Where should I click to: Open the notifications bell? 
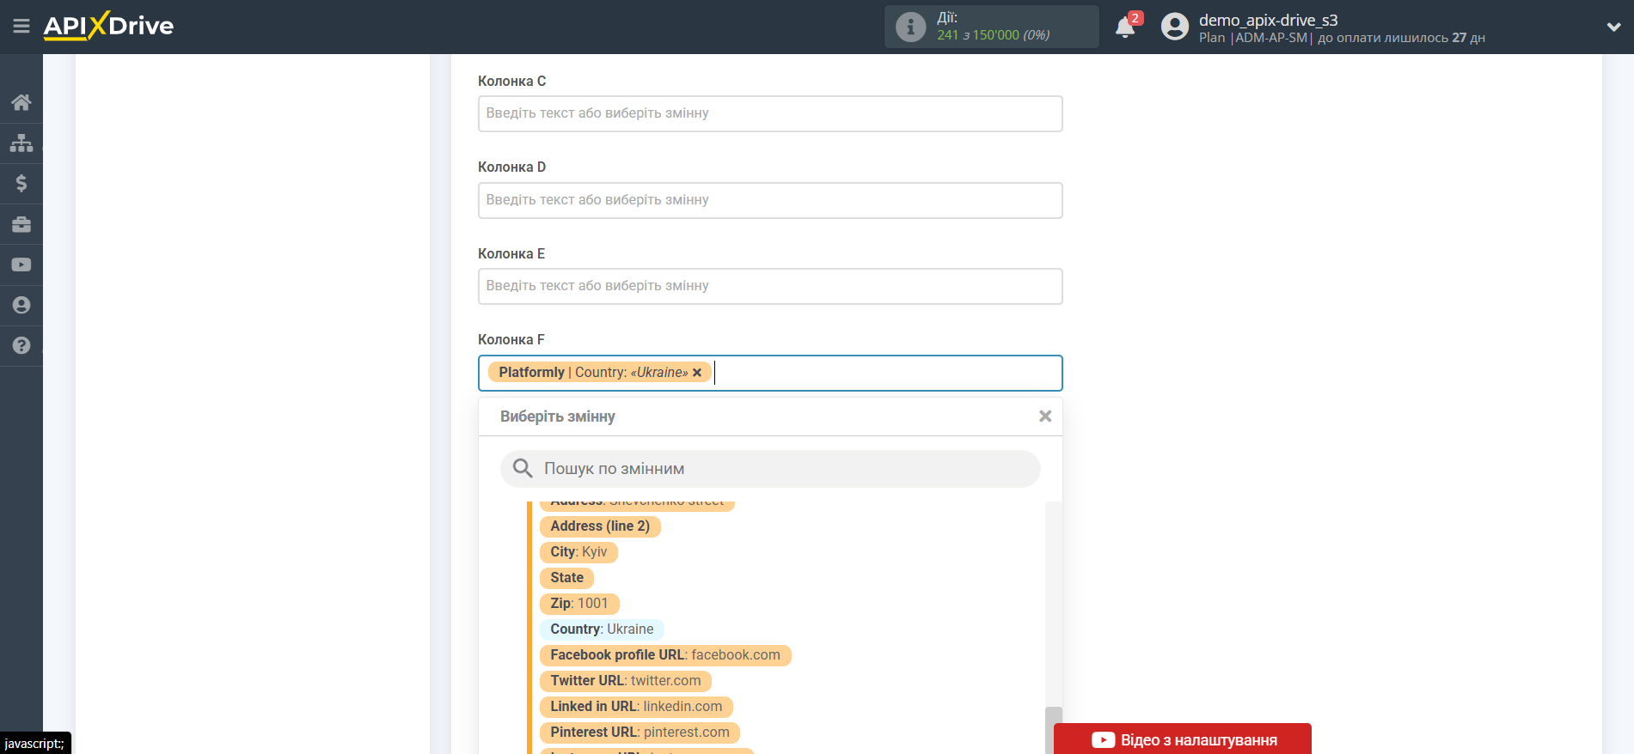[x=1125, y=27]
